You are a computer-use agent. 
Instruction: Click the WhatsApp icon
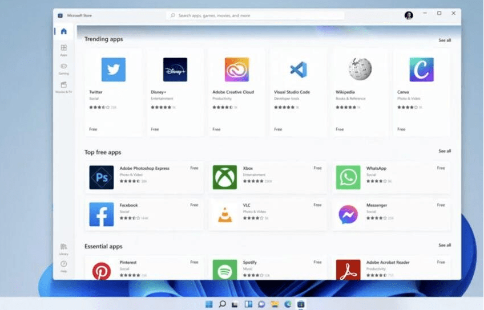[348, 177]
